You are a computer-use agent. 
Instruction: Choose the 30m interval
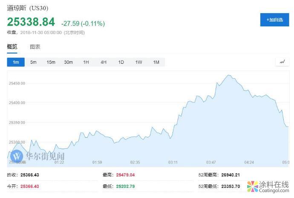68,62
